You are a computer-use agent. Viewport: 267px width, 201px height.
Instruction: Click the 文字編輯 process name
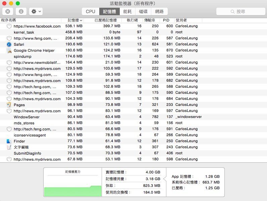(21, 147)
